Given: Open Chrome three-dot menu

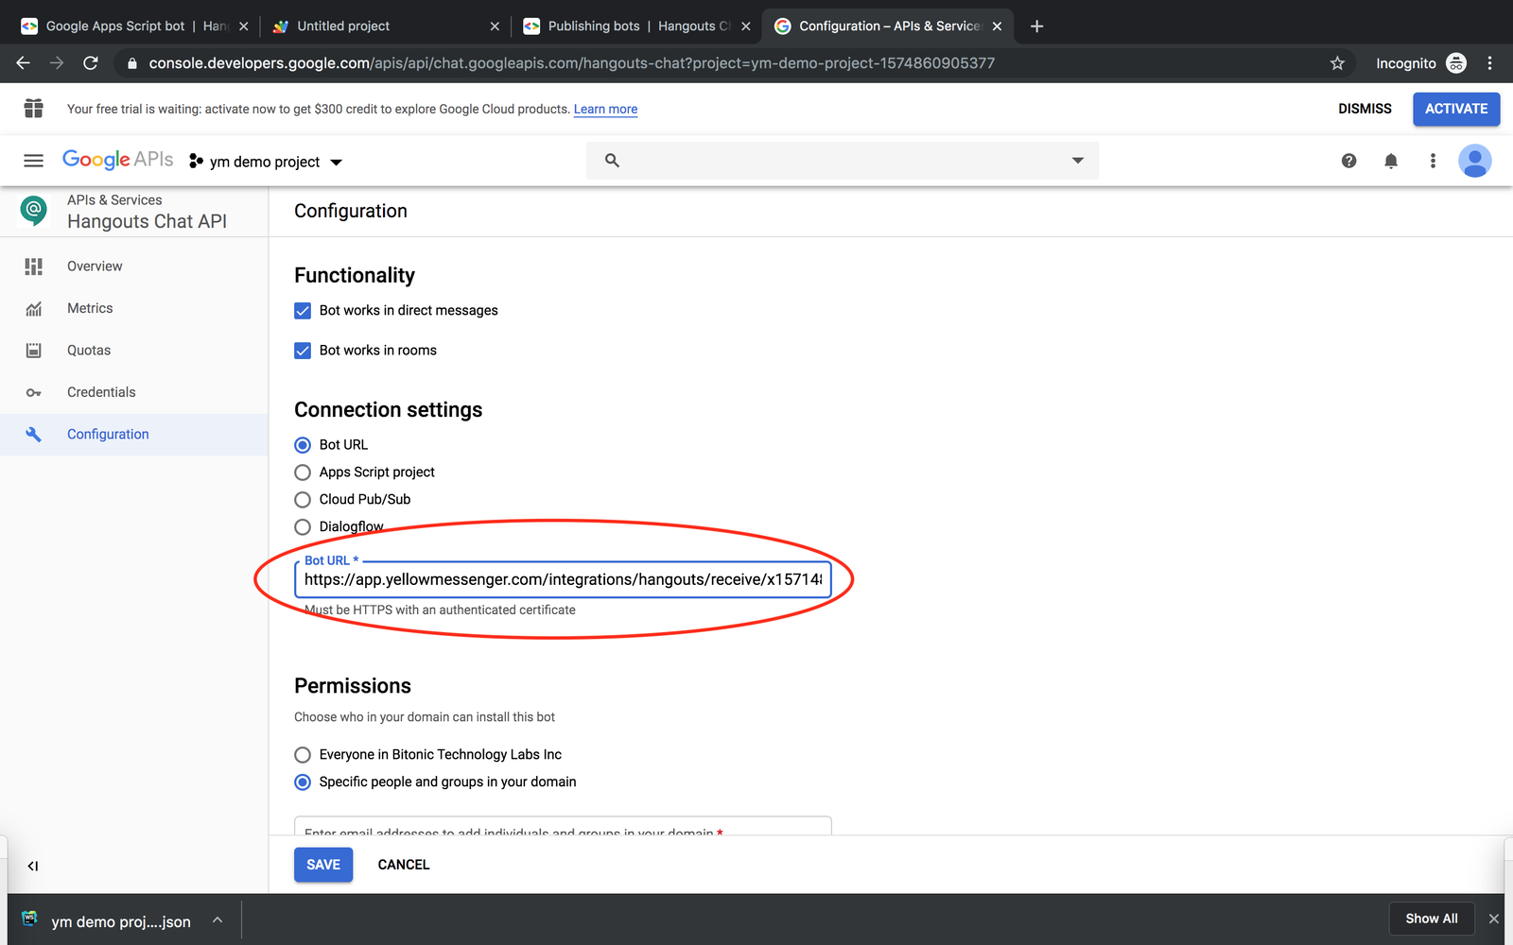Looking at the screenshot, I should pyautogui.click(x=1489, y=63).
